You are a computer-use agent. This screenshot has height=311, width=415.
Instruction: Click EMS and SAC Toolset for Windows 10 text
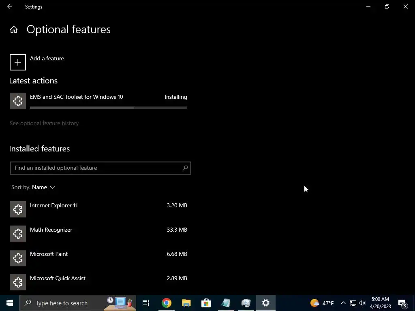pyautogui.click(x=77, y=97)
